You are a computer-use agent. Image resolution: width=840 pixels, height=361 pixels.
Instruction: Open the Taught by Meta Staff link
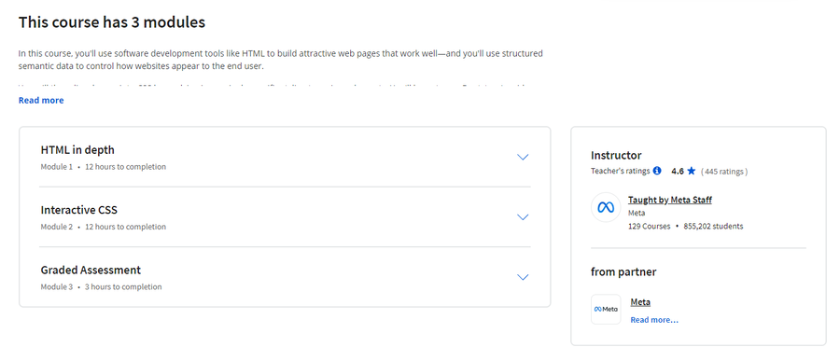(669, 200)
